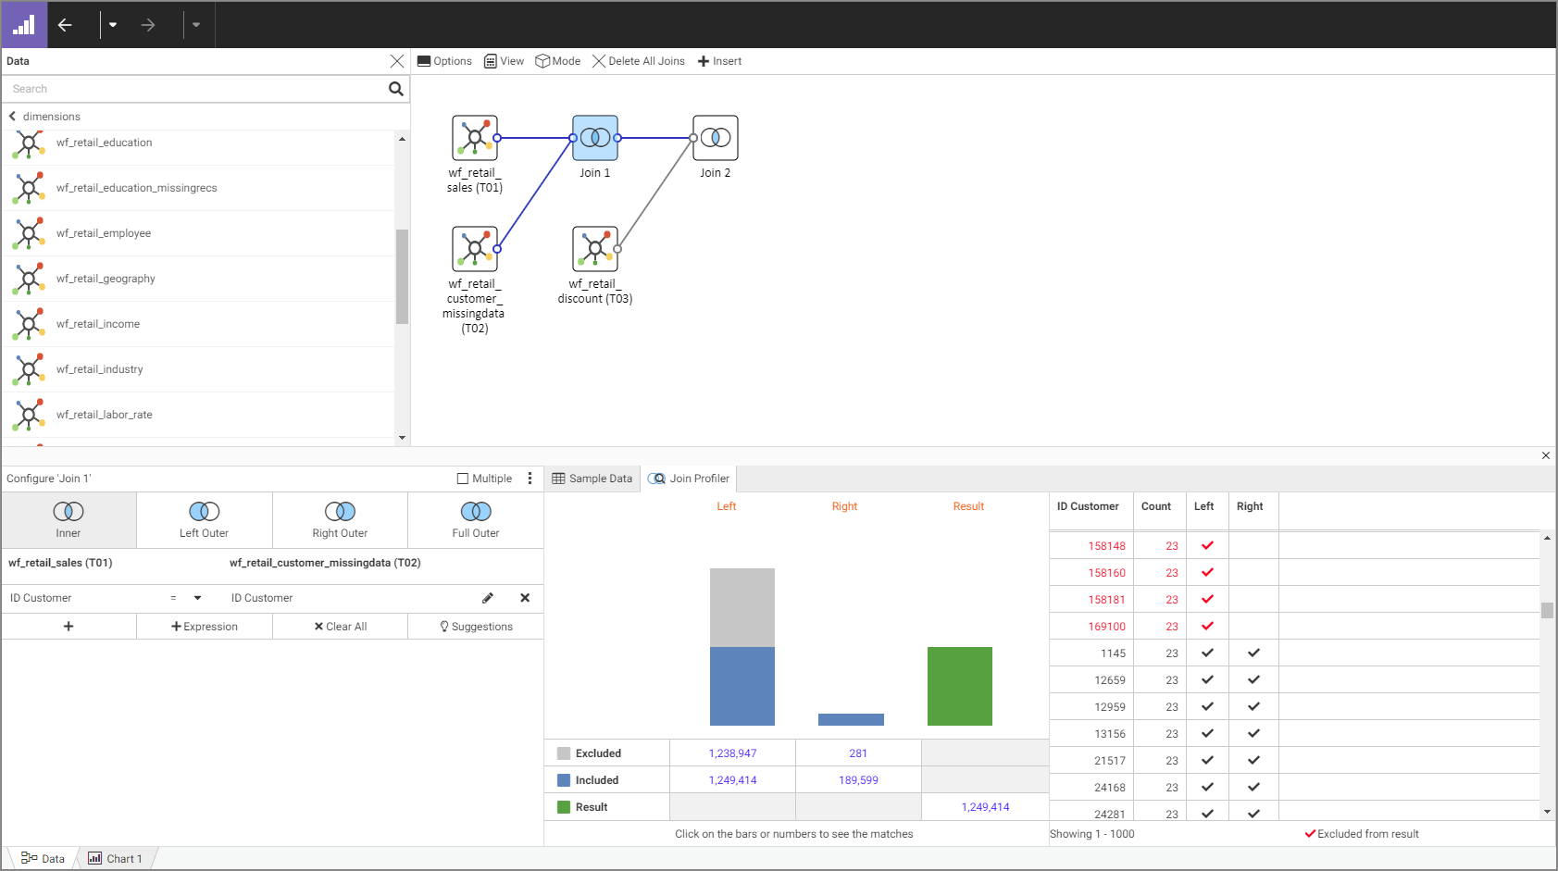Select the wf_retail_discount (T03) node
The height and width of the screenshot is (871, 1558).
point(595,248)
